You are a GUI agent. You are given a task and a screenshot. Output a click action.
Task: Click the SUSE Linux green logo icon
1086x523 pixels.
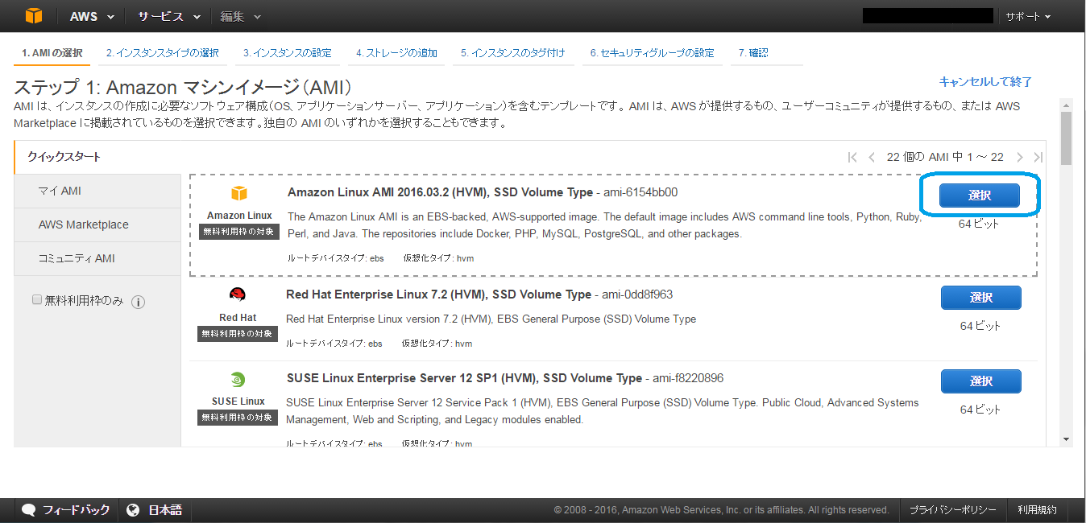(x=238, y=380)
